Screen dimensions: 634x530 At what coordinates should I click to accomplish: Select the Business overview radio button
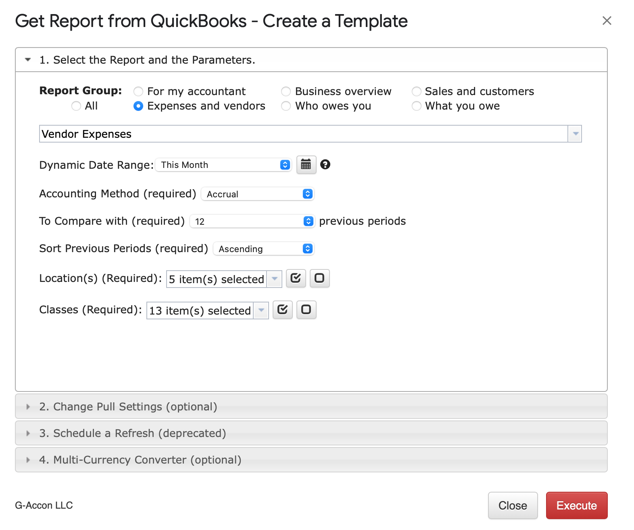pos(286,91)
